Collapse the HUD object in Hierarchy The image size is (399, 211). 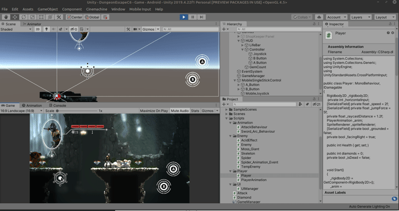click(239, 41)
